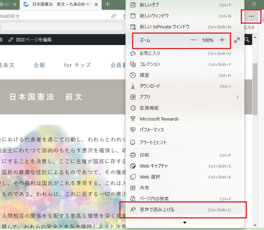Click the New InPrivate window icon
Image resolution: width=264 pixels, height=230 pixels.
[133, 27]
